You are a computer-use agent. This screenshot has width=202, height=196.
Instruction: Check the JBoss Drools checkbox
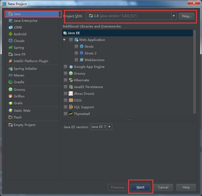click(65, 93)
